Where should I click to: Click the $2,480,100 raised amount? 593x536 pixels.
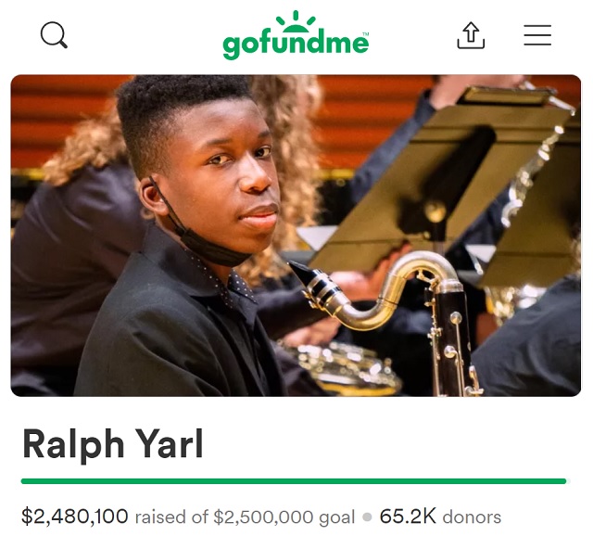pos(75,516)
